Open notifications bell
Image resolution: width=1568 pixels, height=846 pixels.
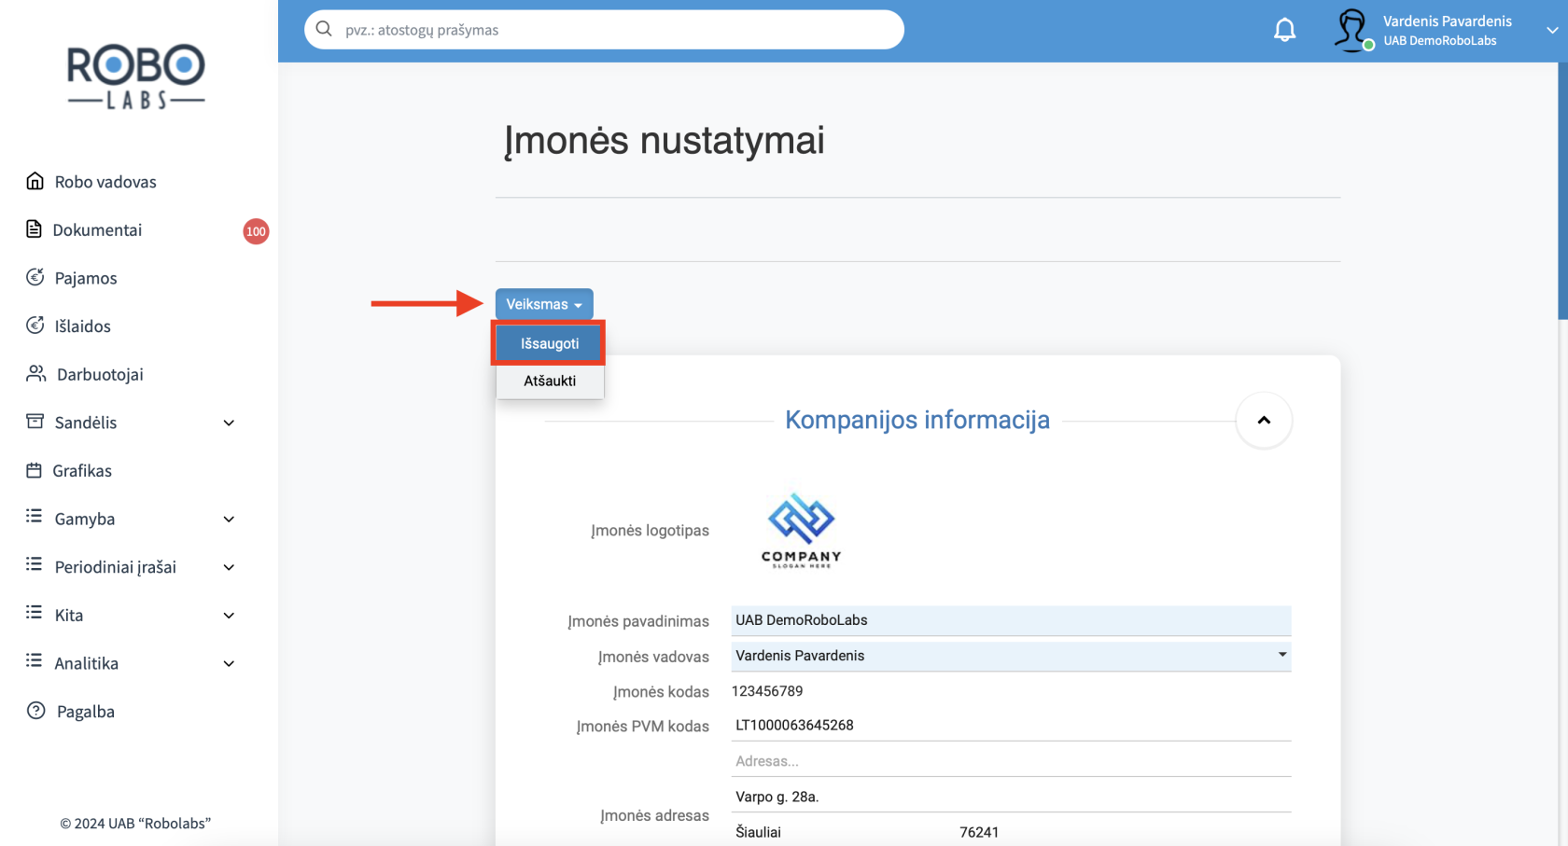click(x=1285, y=30)
